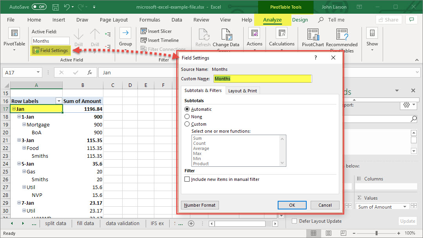Click the Save icon in title bar
Image resolution: width=423 pixels, height=238 pixels.
click(x=56, y=7)
